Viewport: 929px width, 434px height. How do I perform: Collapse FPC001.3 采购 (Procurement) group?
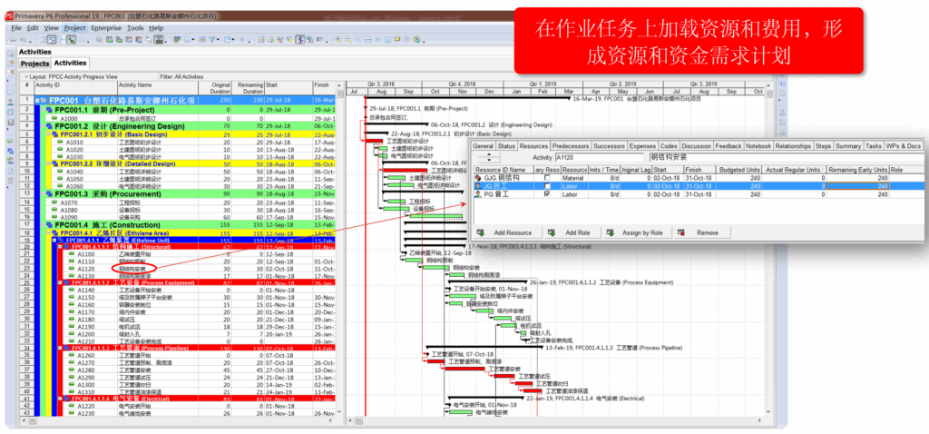click(x=43, y=194)
